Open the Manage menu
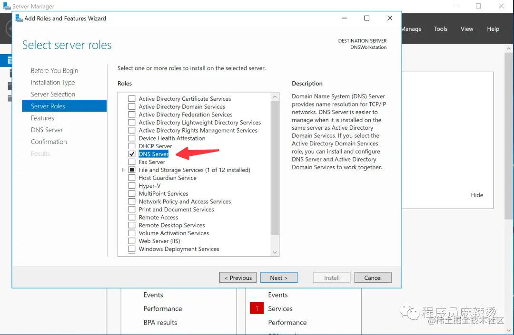This screenshot has width=514, height=335. [x=411, y=29]
